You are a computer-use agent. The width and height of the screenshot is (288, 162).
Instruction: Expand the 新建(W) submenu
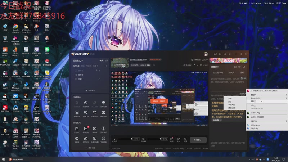(267, 121)
